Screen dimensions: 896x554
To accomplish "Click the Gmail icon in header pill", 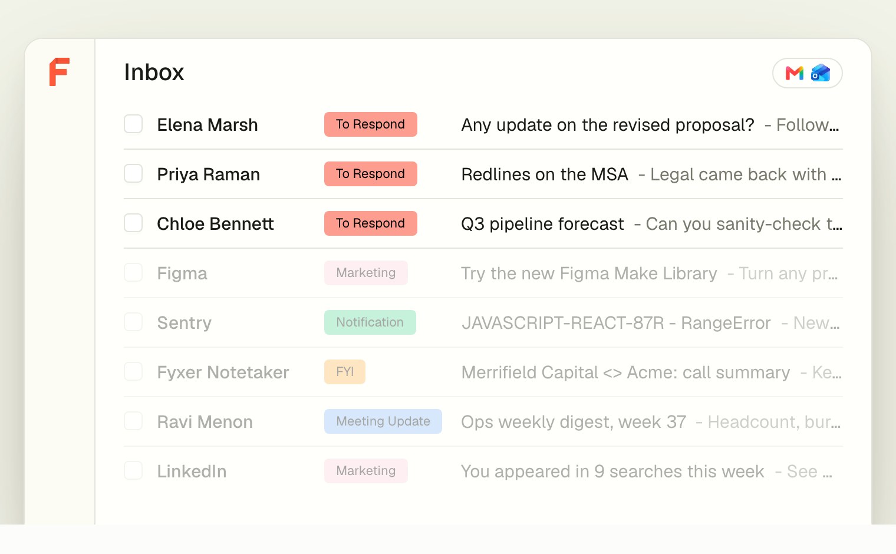I will (x=795, y=73).
